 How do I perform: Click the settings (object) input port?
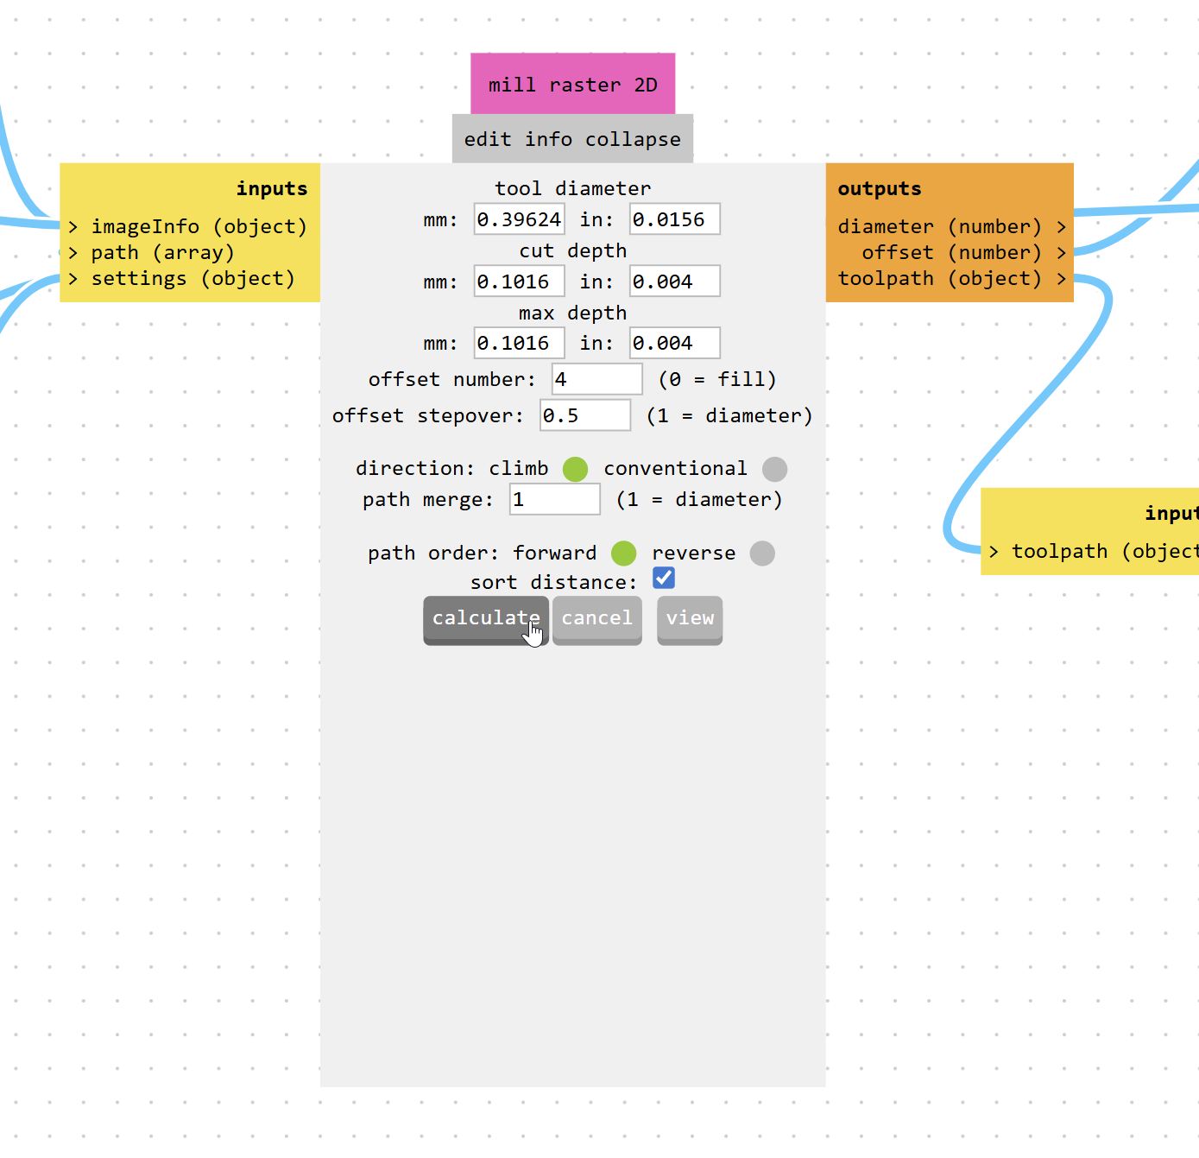[182, 278]
